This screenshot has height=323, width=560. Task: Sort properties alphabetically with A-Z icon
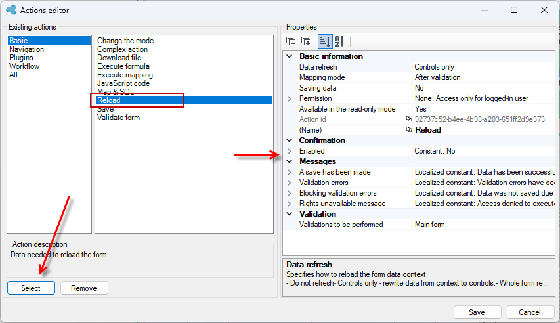coord(339,41)
